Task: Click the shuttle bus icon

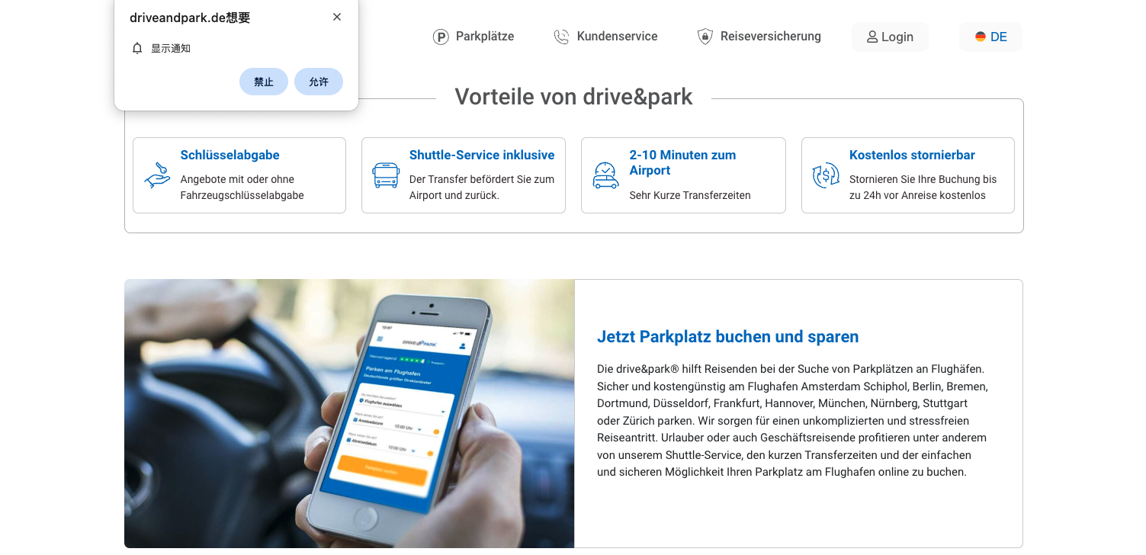Action: click(386, 175)
